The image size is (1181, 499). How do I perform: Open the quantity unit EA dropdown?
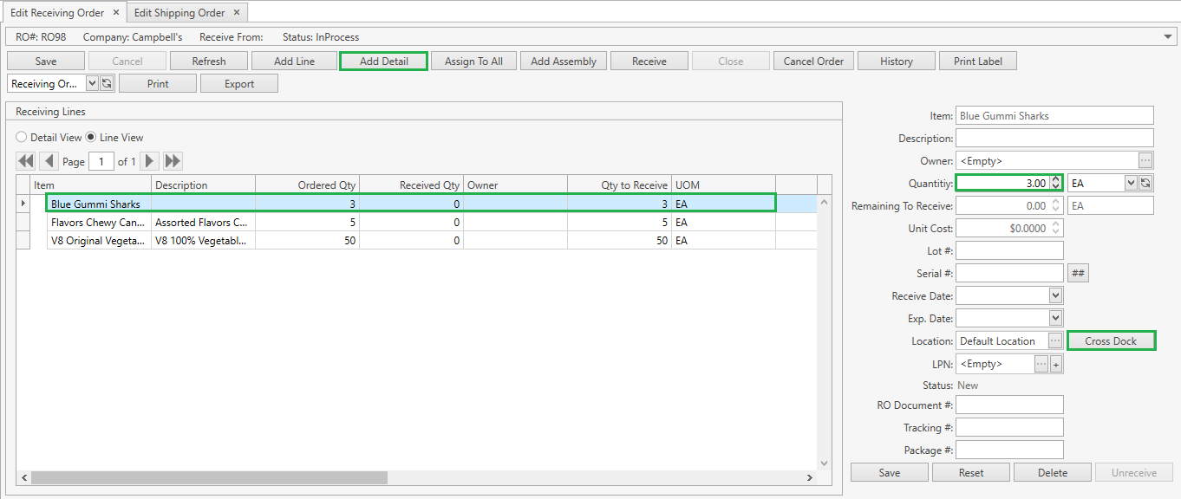[1130, 183]
